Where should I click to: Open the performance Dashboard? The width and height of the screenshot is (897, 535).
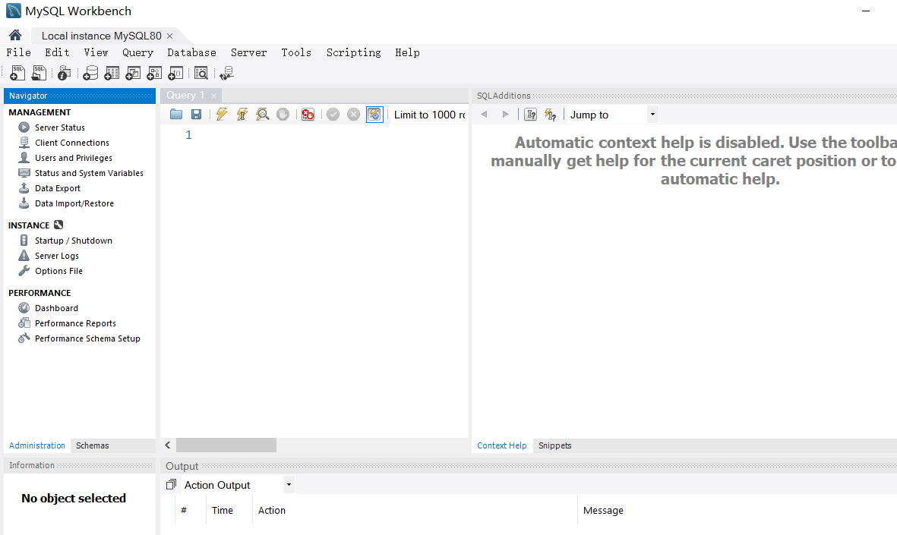(56, 307)
